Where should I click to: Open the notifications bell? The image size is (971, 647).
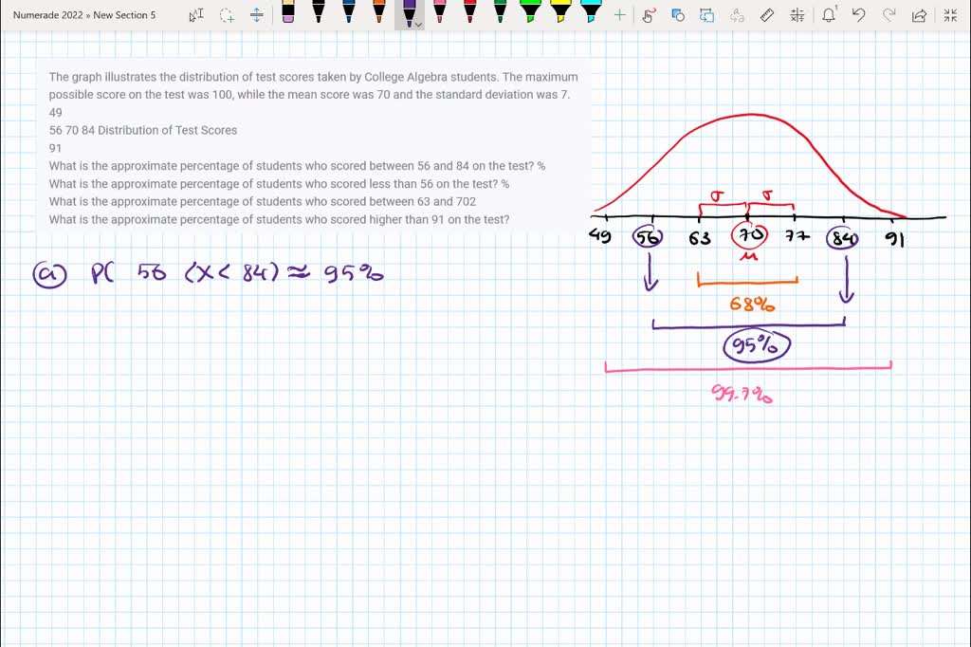point(827,14)
